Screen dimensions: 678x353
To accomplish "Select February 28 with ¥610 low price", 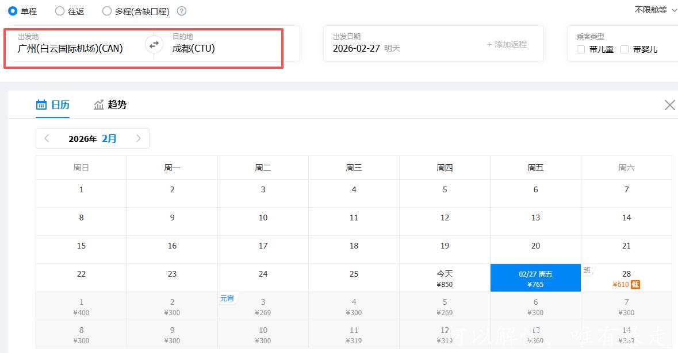I will tap(626, 278).
